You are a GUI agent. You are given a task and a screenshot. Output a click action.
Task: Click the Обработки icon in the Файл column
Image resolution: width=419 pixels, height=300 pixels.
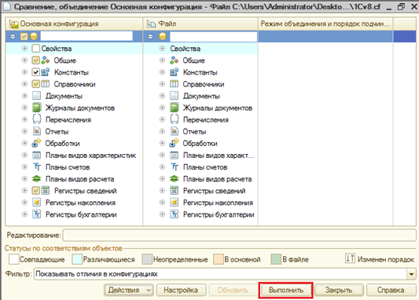[174, 143]
